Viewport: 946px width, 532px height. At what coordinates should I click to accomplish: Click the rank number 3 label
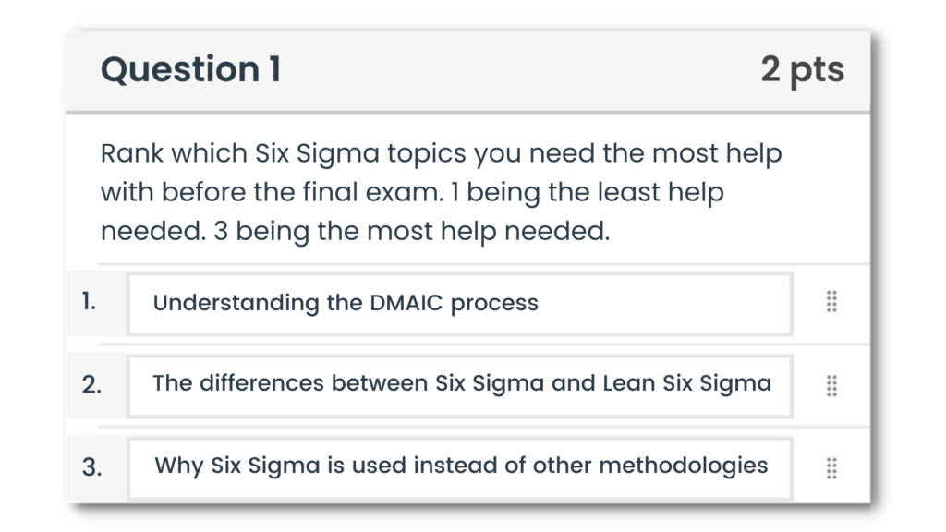pyautogui.click(x=92, y=468)
